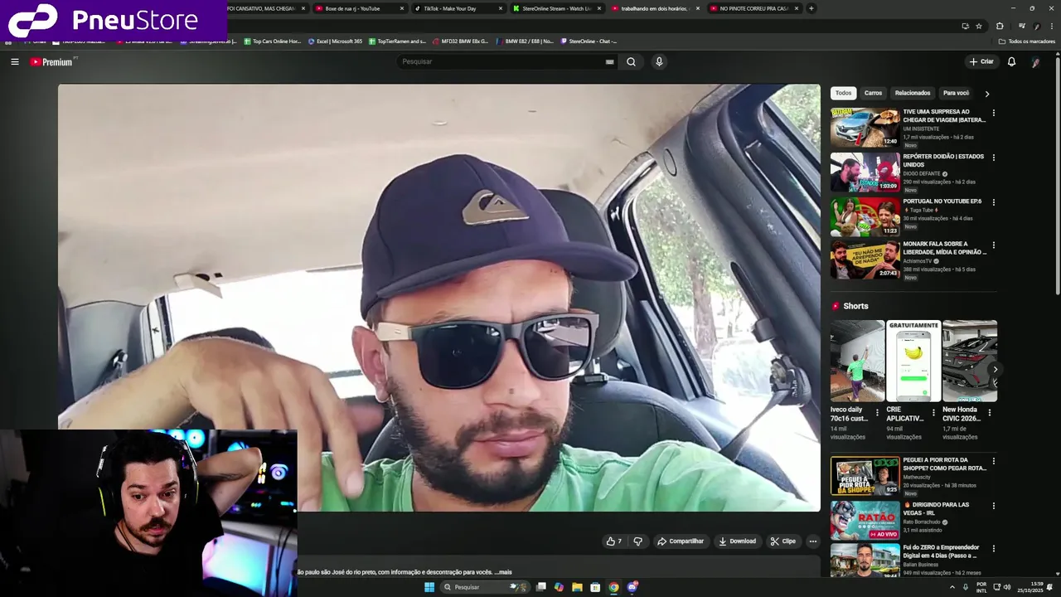Open options for MONARK FALA video
This screenshot has width=1061, height=597.
click(x=994, y=245)
